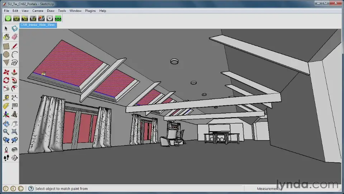Screen dimensions: 344x194
Task: Open the list-with-light plugin toolbar icon
Action: click(x=33, y=18)
